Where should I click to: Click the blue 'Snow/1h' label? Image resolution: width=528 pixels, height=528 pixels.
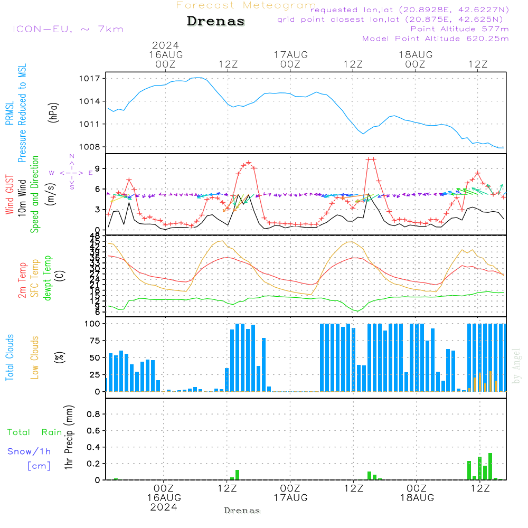click(x=29, y=451)
